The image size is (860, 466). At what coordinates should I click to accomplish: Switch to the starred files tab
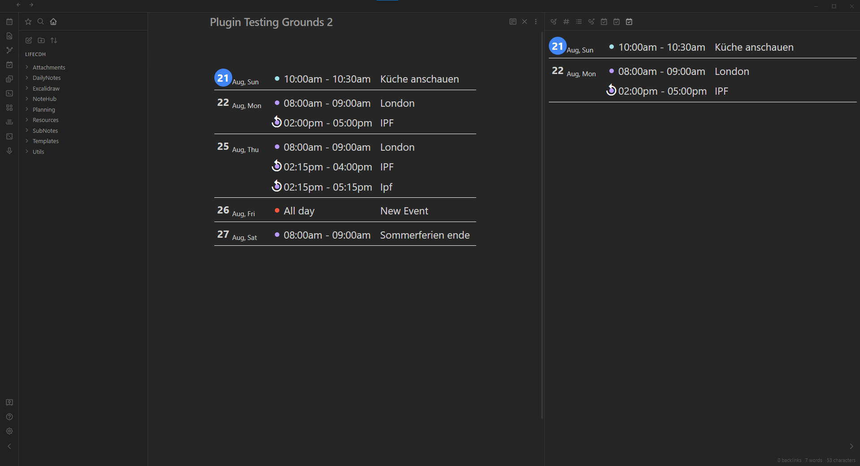tap(28, 22)
